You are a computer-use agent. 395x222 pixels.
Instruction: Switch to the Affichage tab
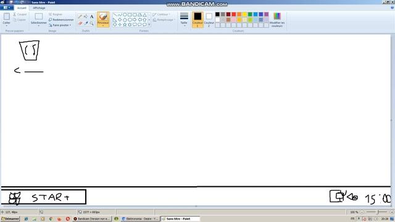pyautogui.click(x=39, y=8)
